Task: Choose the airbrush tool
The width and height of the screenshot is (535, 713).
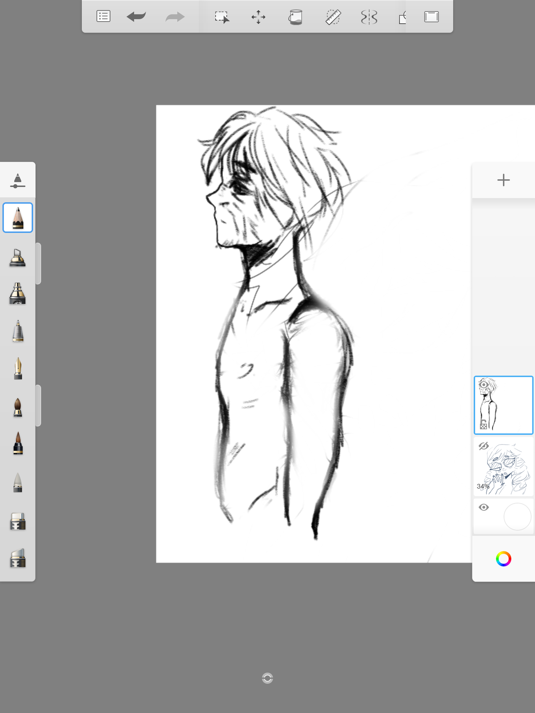Action: (x=17, y=293)
